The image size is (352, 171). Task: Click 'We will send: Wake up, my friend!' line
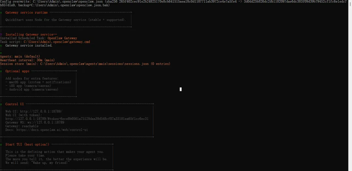click(x=37, y=163)
